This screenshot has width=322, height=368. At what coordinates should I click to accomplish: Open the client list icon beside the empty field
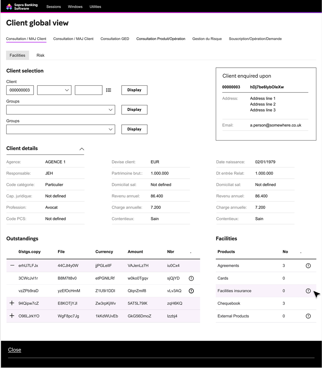[x=108, y=90]
